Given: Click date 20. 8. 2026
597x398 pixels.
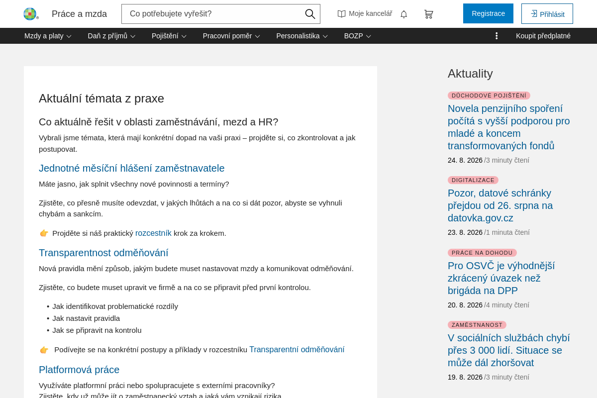Looking at the screenshot, I should click(x=465, y=305).
